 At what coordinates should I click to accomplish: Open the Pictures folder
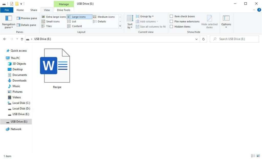tap(15, 92)
